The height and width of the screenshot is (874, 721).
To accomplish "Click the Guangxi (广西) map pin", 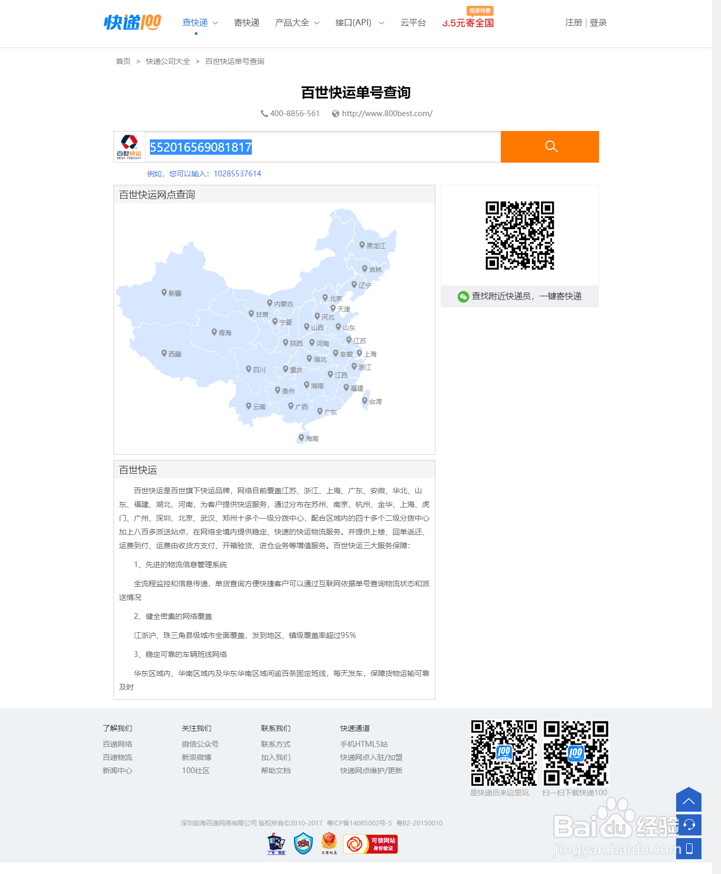I will pos(291,406).
